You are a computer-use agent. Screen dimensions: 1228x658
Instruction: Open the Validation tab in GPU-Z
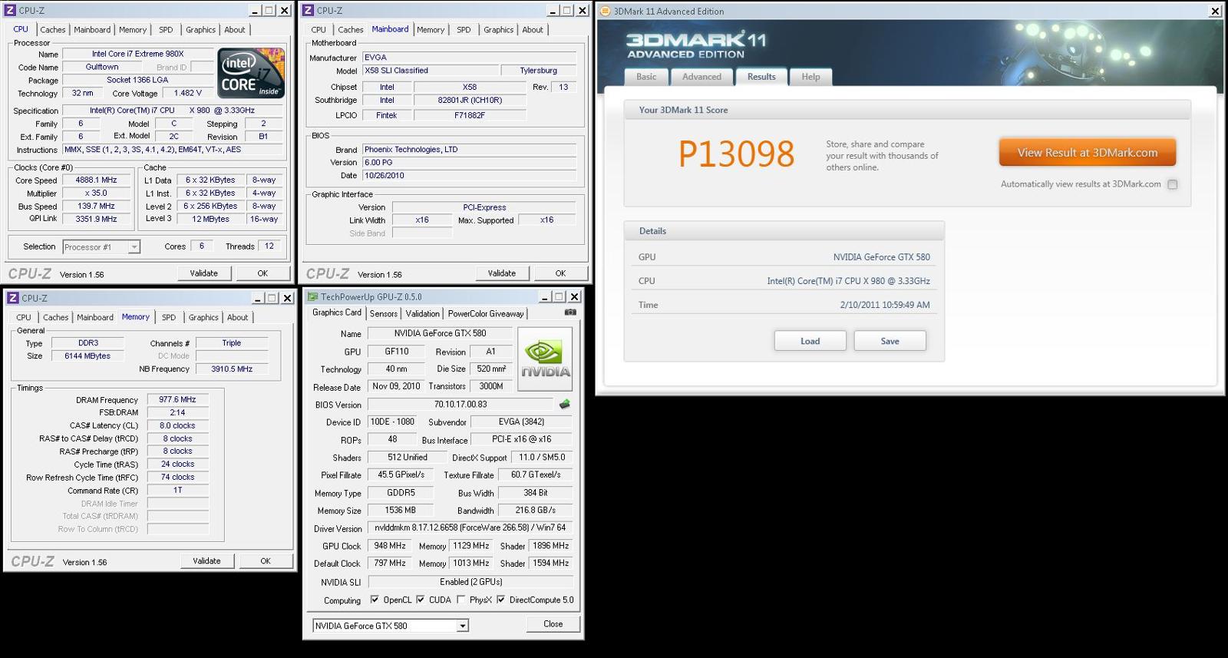tap(423, 313)
